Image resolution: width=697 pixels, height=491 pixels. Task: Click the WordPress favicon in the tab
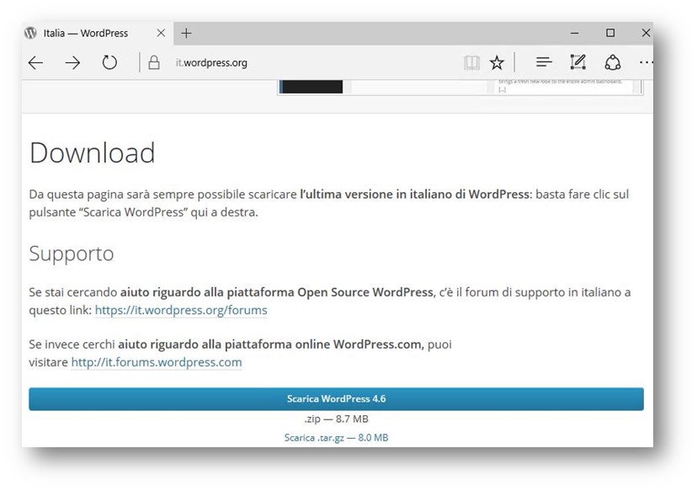(30, 33)
